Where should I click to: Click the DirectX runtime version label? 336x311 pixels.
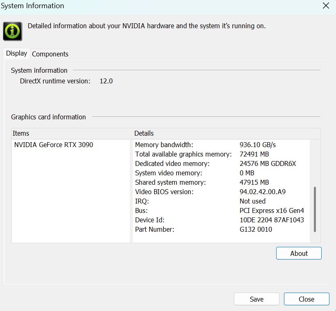(x=55, y=81)
